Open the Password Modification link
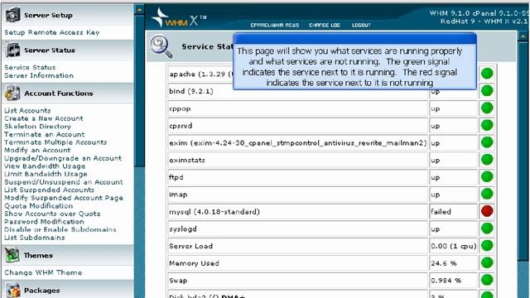The height and width of the screenshot is (298, 530). [44, 222]
